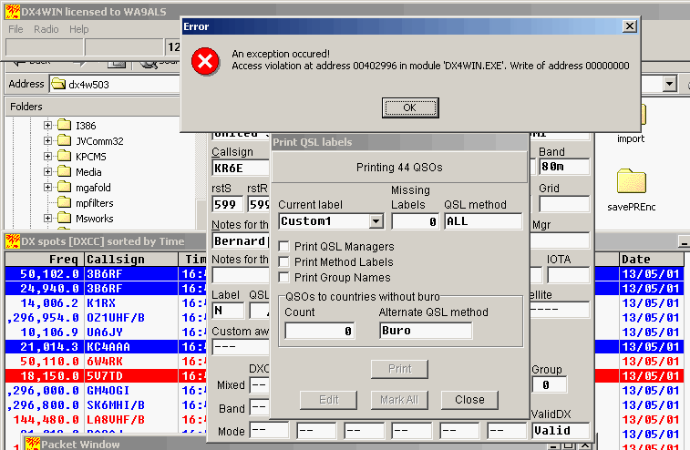Click Close in Print QSL labels

[x=469, y=400]
